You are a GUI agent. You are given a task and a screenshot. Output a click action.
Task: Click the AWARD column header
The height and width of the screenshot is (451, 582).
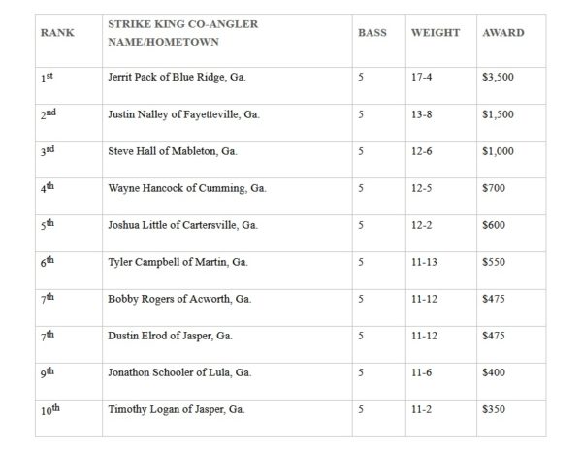[x=502, y=32]
